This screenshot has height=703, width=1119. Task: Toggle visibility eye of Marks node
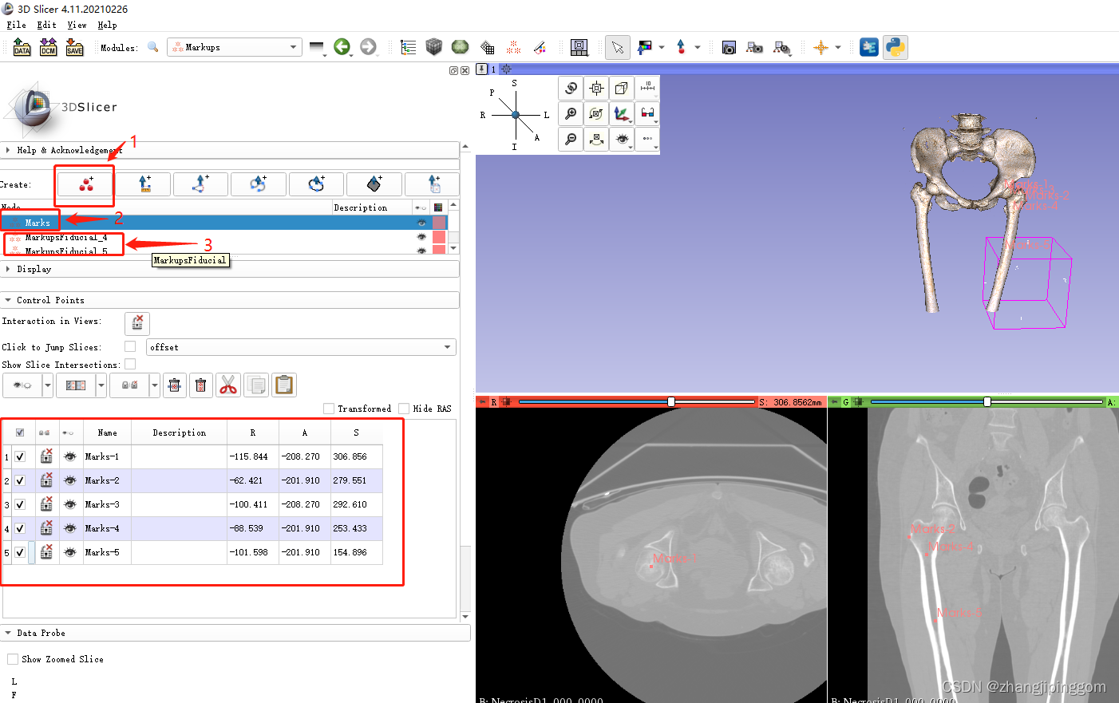(421, 223)
